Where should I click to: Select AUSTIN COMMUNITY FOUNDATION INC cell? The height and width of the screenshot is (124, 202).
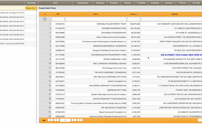pos(96,99)
